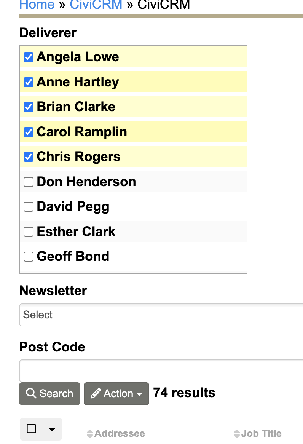The height and width of the screenshot is (444, 303).
Task: Deselect Brian Clarke checkbox
Action: click(x=29, y=107)
